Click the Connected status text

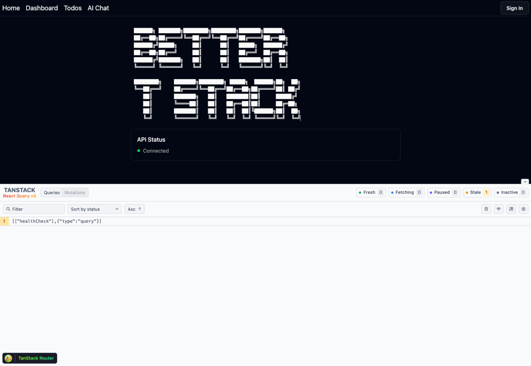coord(156,151)
